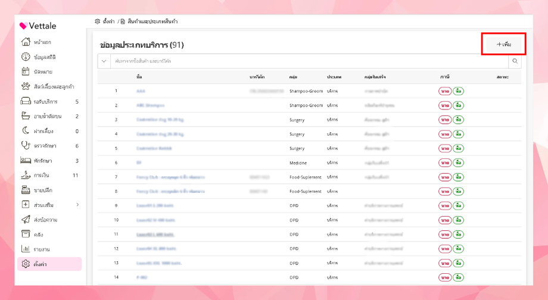Screen dimensions: 548x300
Task: Click Food-Suplement group in row 7
Action: [306, 177]
